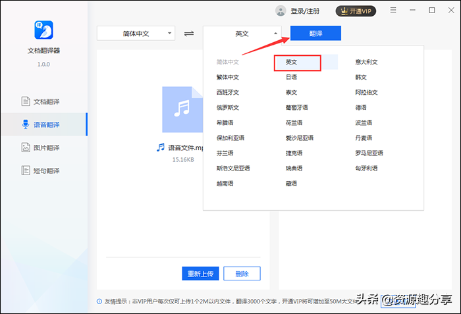
Task: Swap source and target languages
Action: coord(189,34)
